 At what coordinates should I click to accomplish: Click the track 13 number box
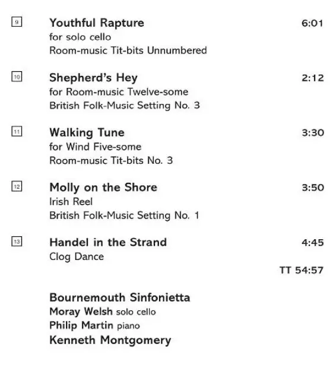[17, 242]
